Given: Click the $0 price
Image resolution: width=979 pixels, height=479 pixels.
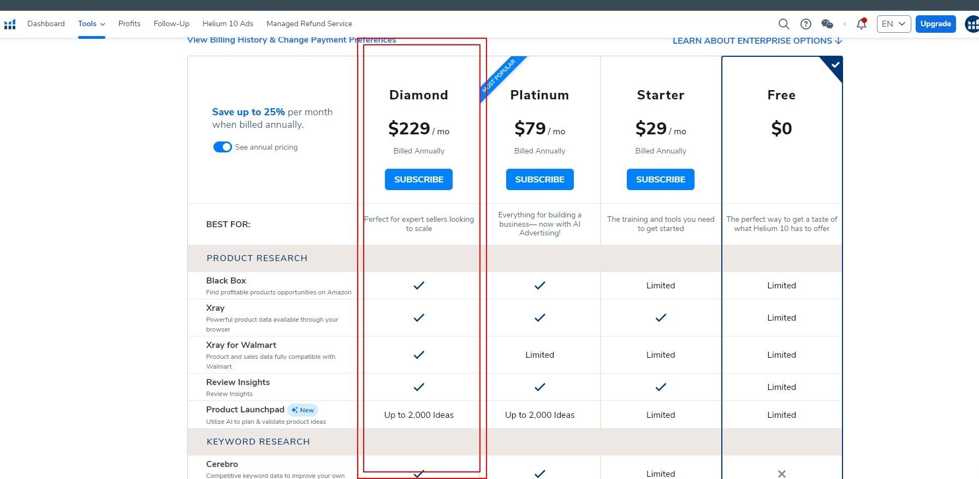Looking at the screenshot, I should click(781, 129).
